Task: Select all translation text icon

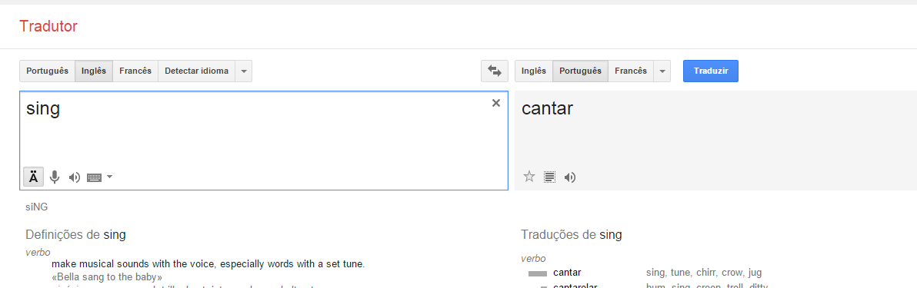Action: 549,177
